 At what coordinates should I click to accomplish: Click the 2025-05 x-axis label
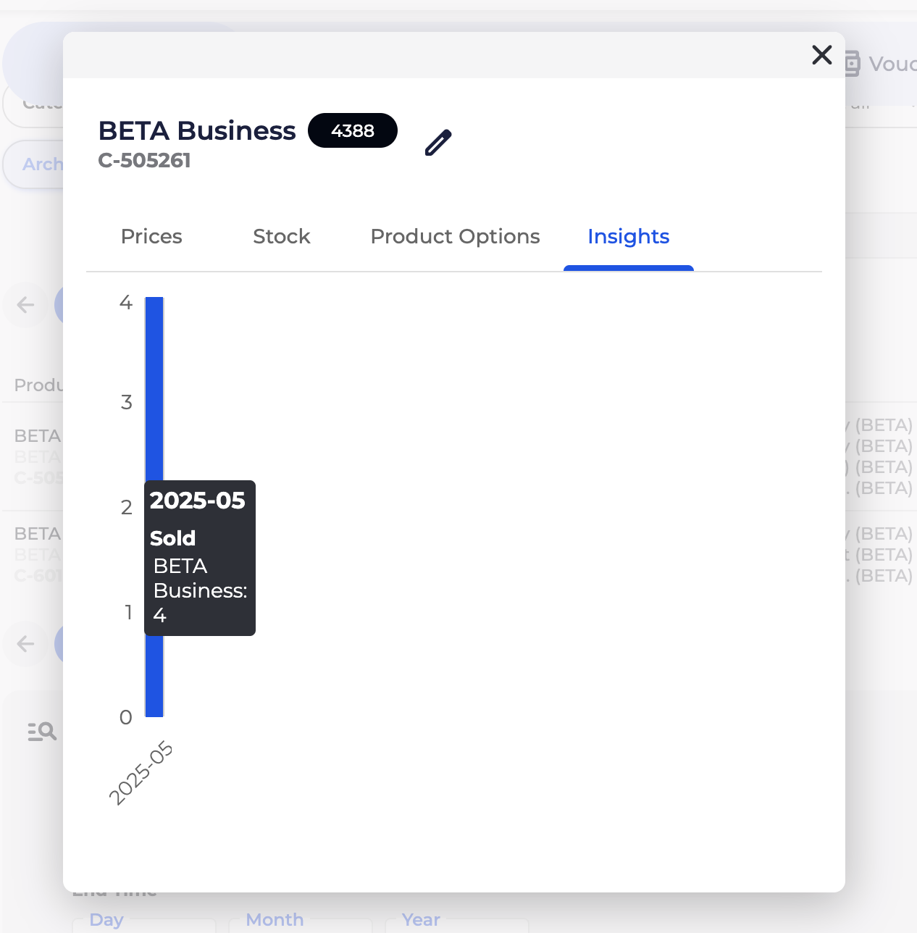click(x=142, y=772)
